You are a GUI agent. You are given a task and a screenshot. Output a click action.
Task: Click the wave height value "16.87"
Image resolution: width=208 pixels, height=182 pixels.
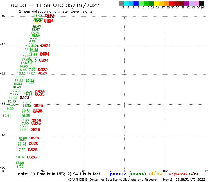pos(20,157)
